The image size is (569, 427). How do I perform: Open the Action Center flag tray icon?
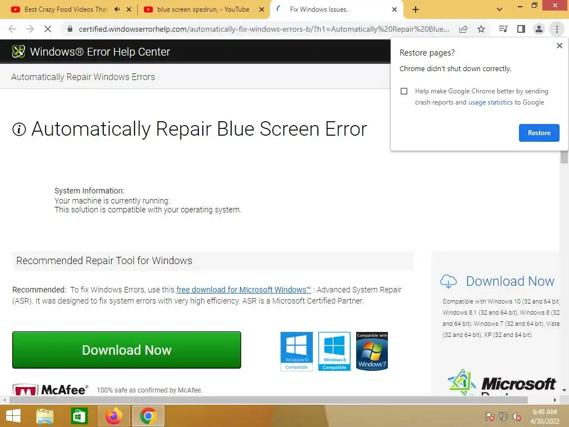tap(490, 416)
